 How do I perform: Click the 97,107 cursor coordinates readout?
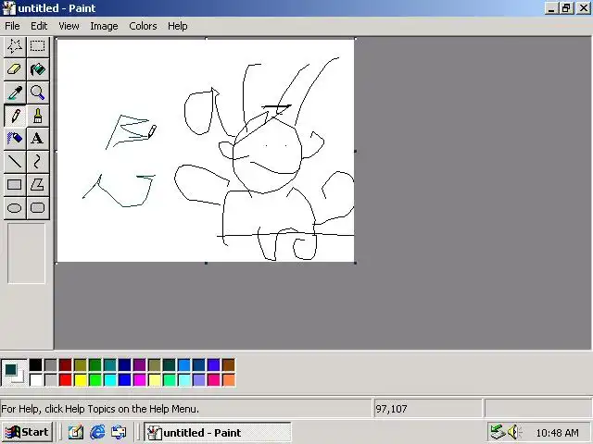[x=391, y=409]
